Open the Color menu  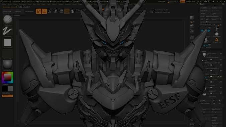(15, 4)
